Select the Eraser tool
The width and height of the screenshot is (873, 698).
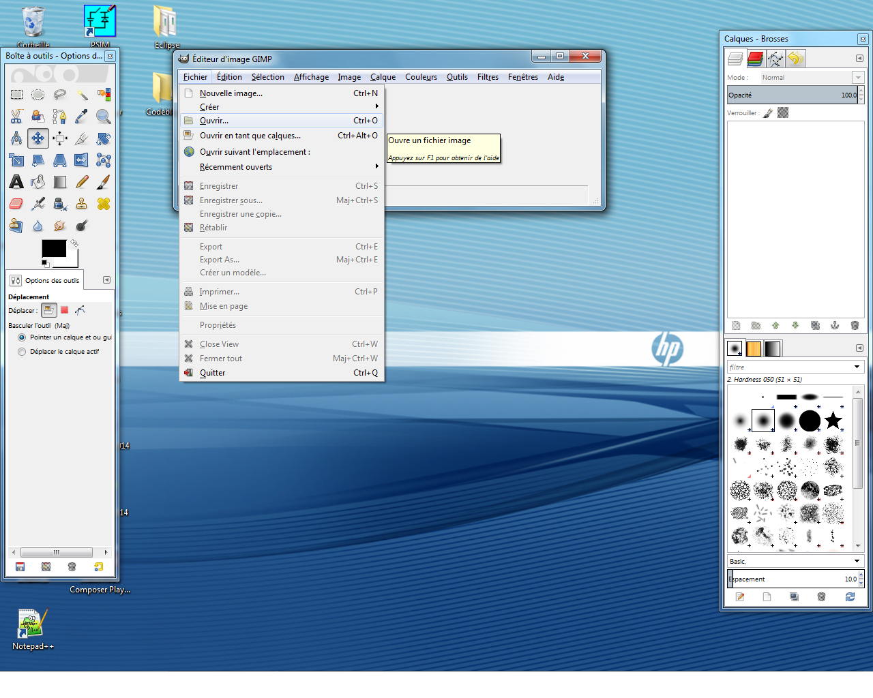[16, 204]
